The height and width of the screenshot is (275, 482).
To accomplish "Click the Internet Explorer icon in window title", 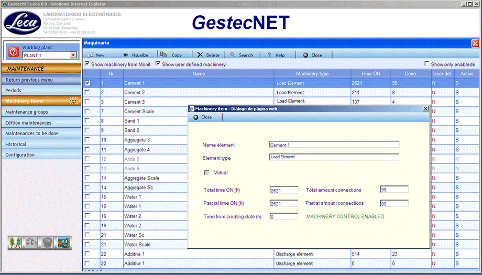I will pos(4,4).
